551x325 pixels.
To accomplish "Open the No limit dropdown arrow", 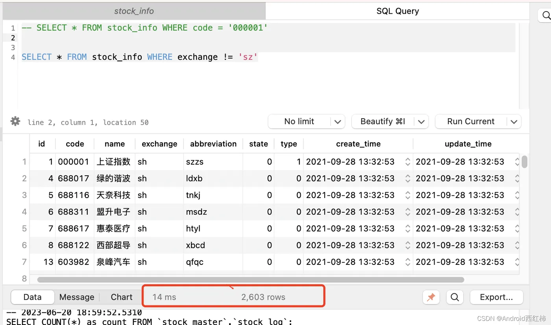I will 338,122.
